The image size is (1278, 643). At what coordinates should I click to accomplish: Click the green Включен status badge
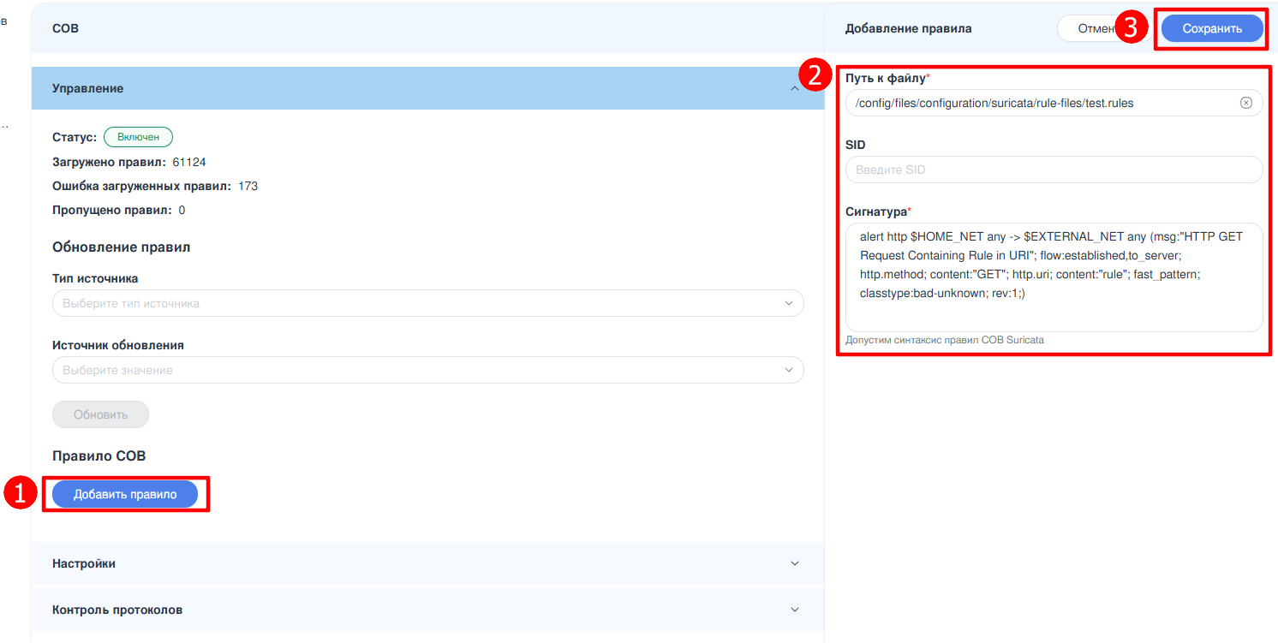(138, 137)
